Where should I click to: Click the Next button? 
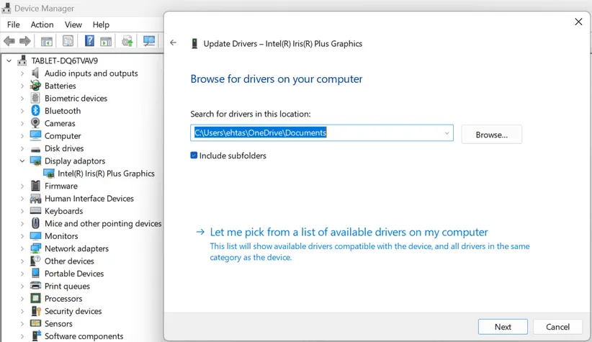pos(503,327)
